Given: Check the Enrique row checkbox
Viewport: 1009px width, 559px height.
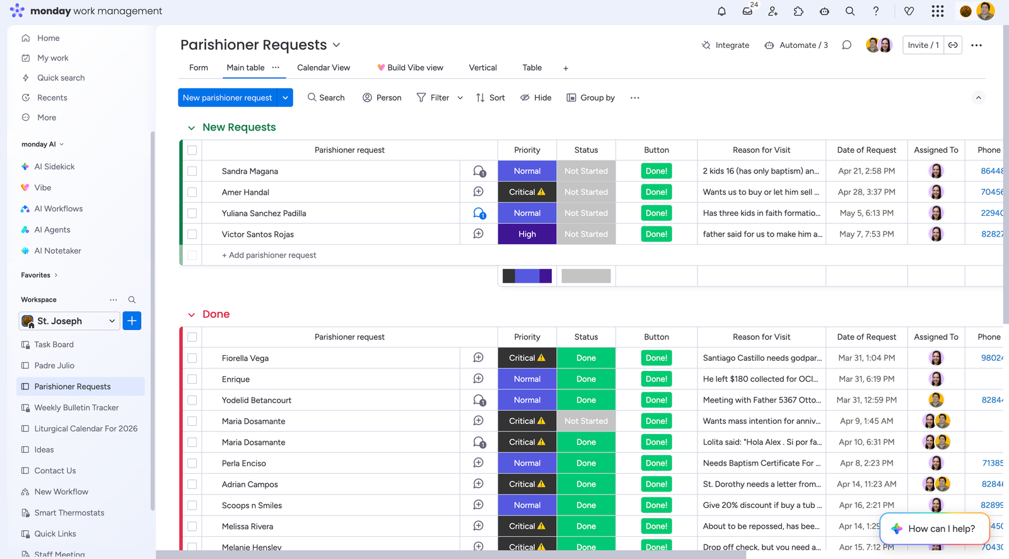Looking at the screenshot, I should pos(192,379).
